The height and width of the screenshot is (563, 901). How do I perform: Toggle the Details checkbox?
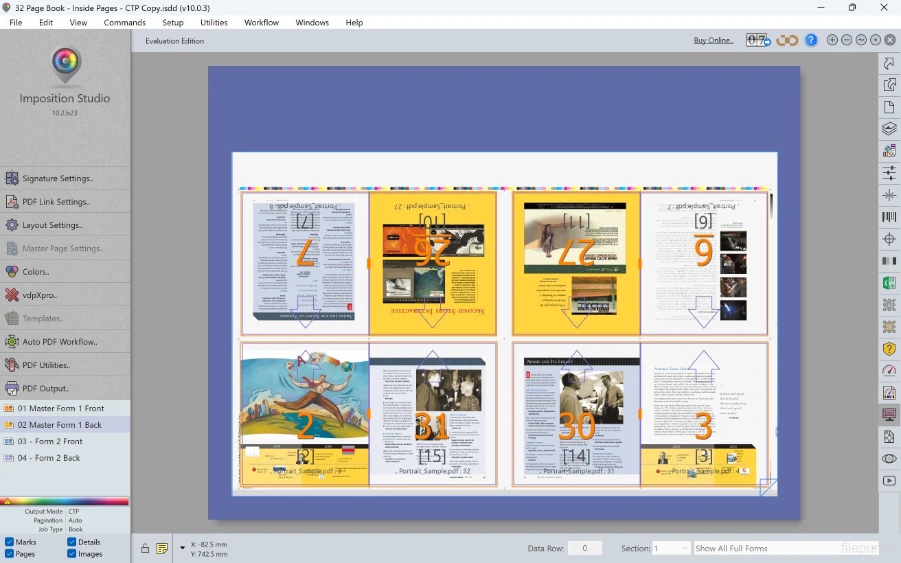tap(72, 542)
